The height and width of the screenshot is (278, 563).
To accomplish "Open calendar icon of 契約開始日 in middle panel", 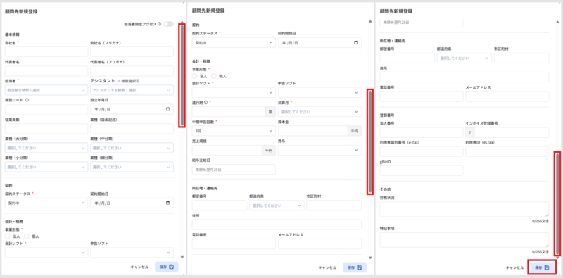I will (356, 42).
